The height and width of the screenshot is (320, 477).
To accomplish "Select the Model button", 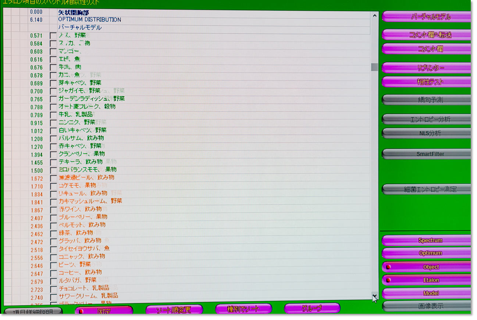I will coord(427,293).
